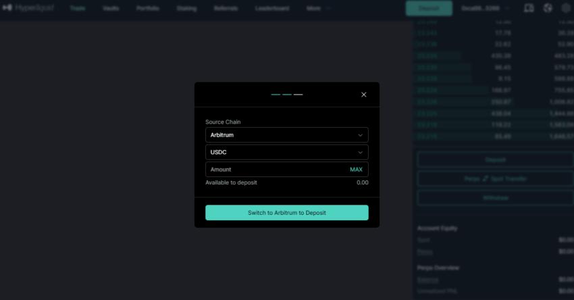Click the book-style icon beside the globe
This screenshot has width=574, height=300.
pos(529,8)
